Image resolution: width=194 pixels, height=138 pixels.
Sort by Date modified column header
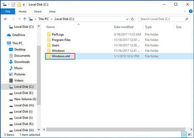click(124, 27)
